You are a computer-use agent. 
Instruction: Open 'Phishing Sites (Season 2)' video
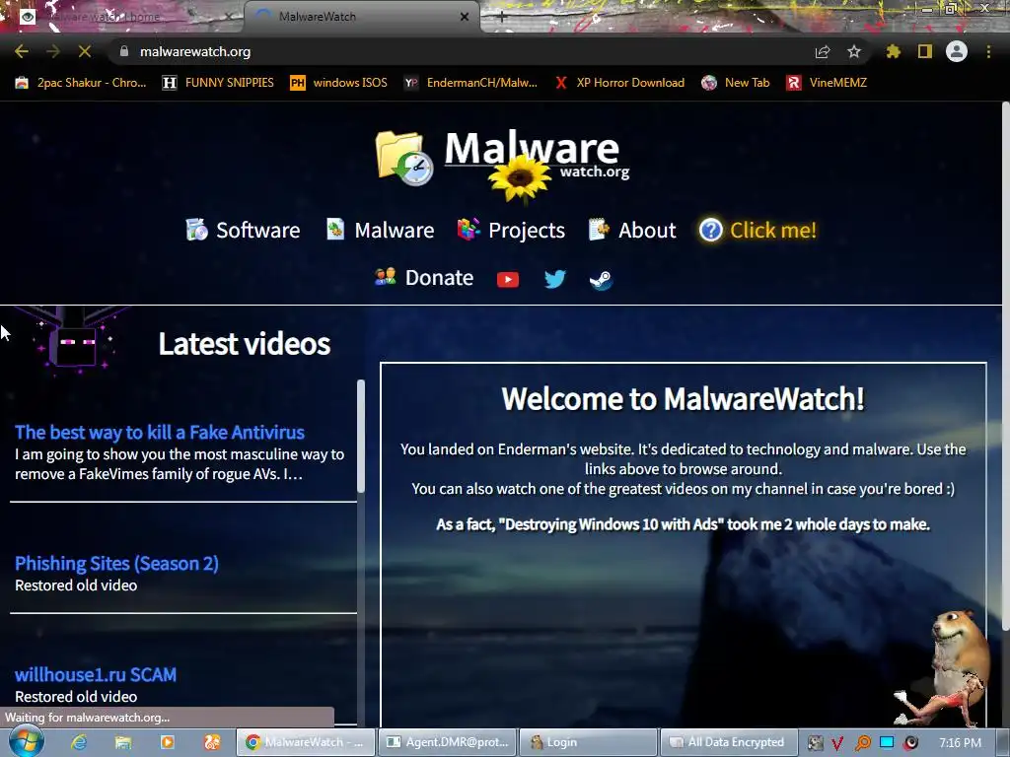point(116,563)
